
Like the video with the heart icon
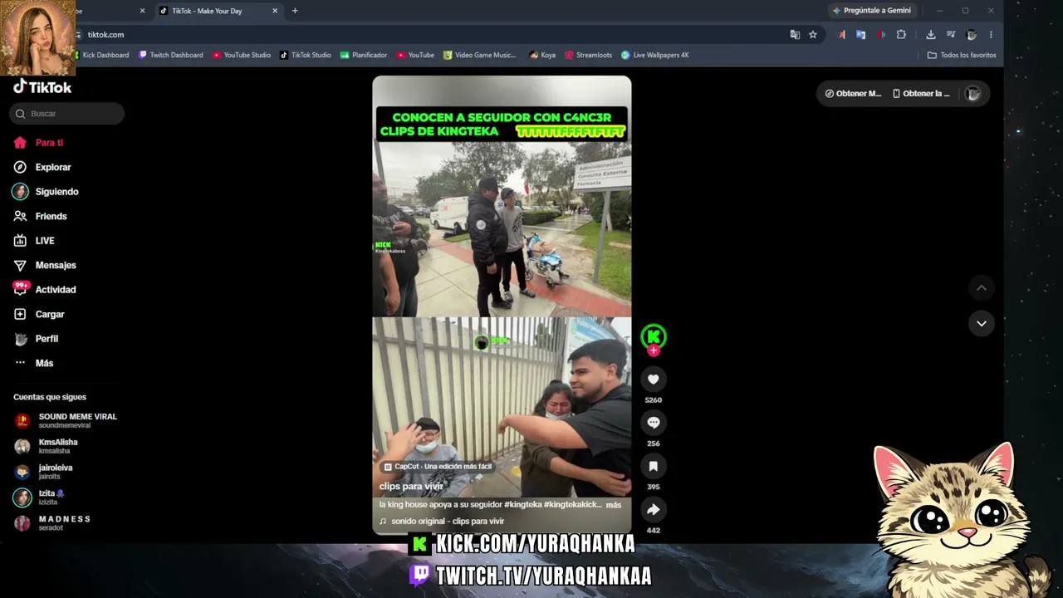[654, 380]
